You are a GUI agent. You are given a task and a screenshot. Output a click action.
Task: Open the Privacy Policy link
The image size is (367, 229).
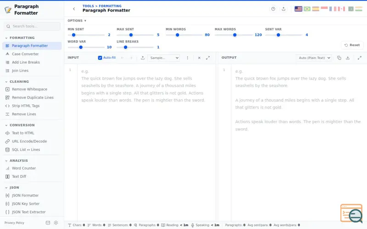[x=14, y=223]
